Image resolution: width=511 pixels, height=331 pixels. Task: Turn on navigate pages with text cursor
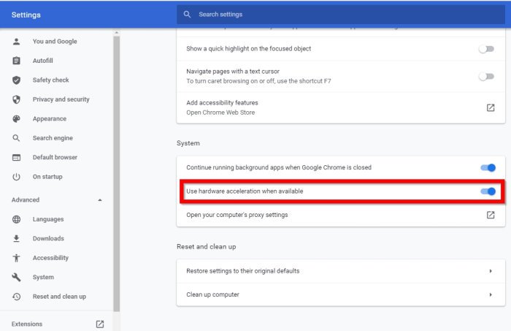[x=485, y=76]
